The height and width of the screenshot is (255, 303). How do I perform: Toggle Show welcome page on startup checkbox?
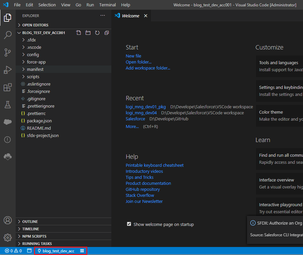pyautogui.click(x=129, y=224)
